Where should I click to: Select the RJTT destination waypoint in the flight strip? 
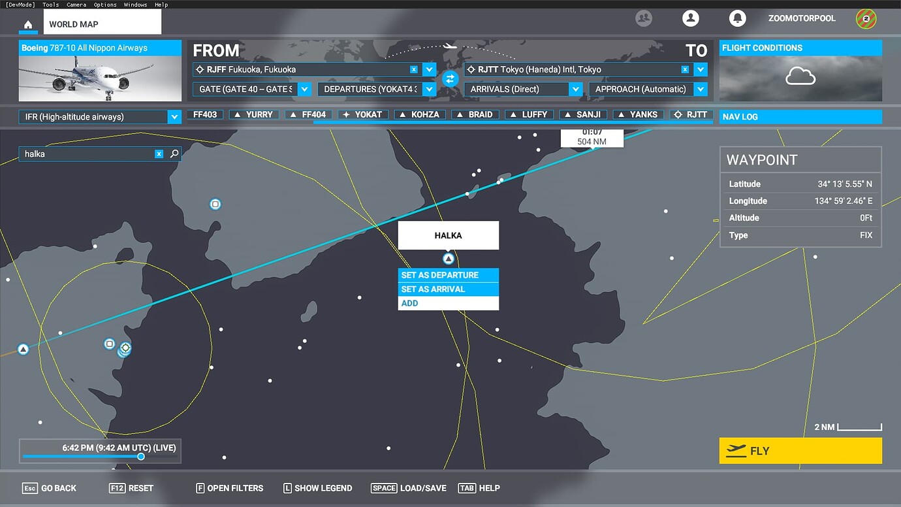click(692, 114)
